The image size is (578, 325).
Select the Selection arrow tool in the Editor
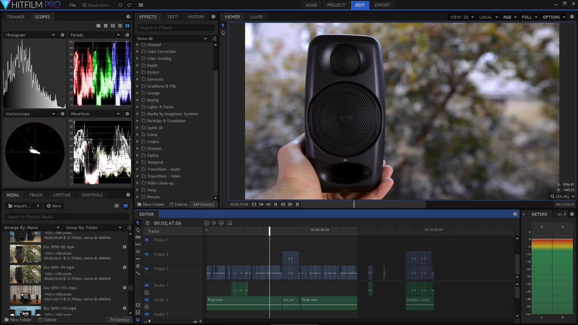point(138,223)
